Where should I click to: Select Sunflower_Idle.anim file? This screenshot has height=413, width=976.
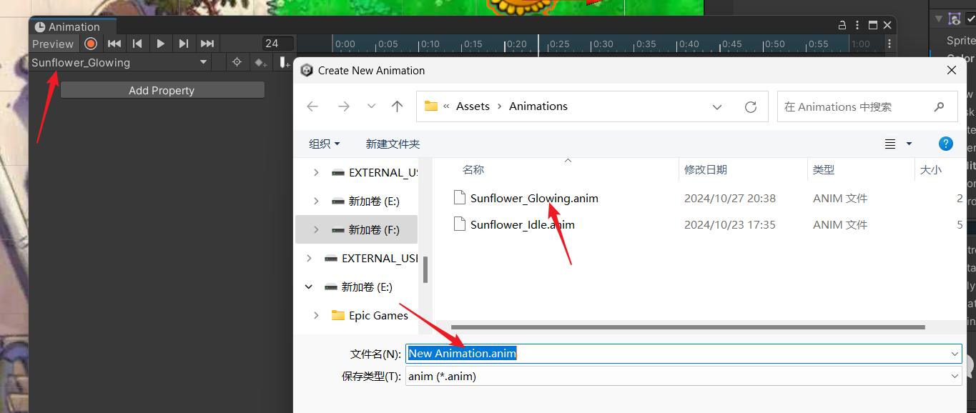pyautogui.click(x=523, y=224)
